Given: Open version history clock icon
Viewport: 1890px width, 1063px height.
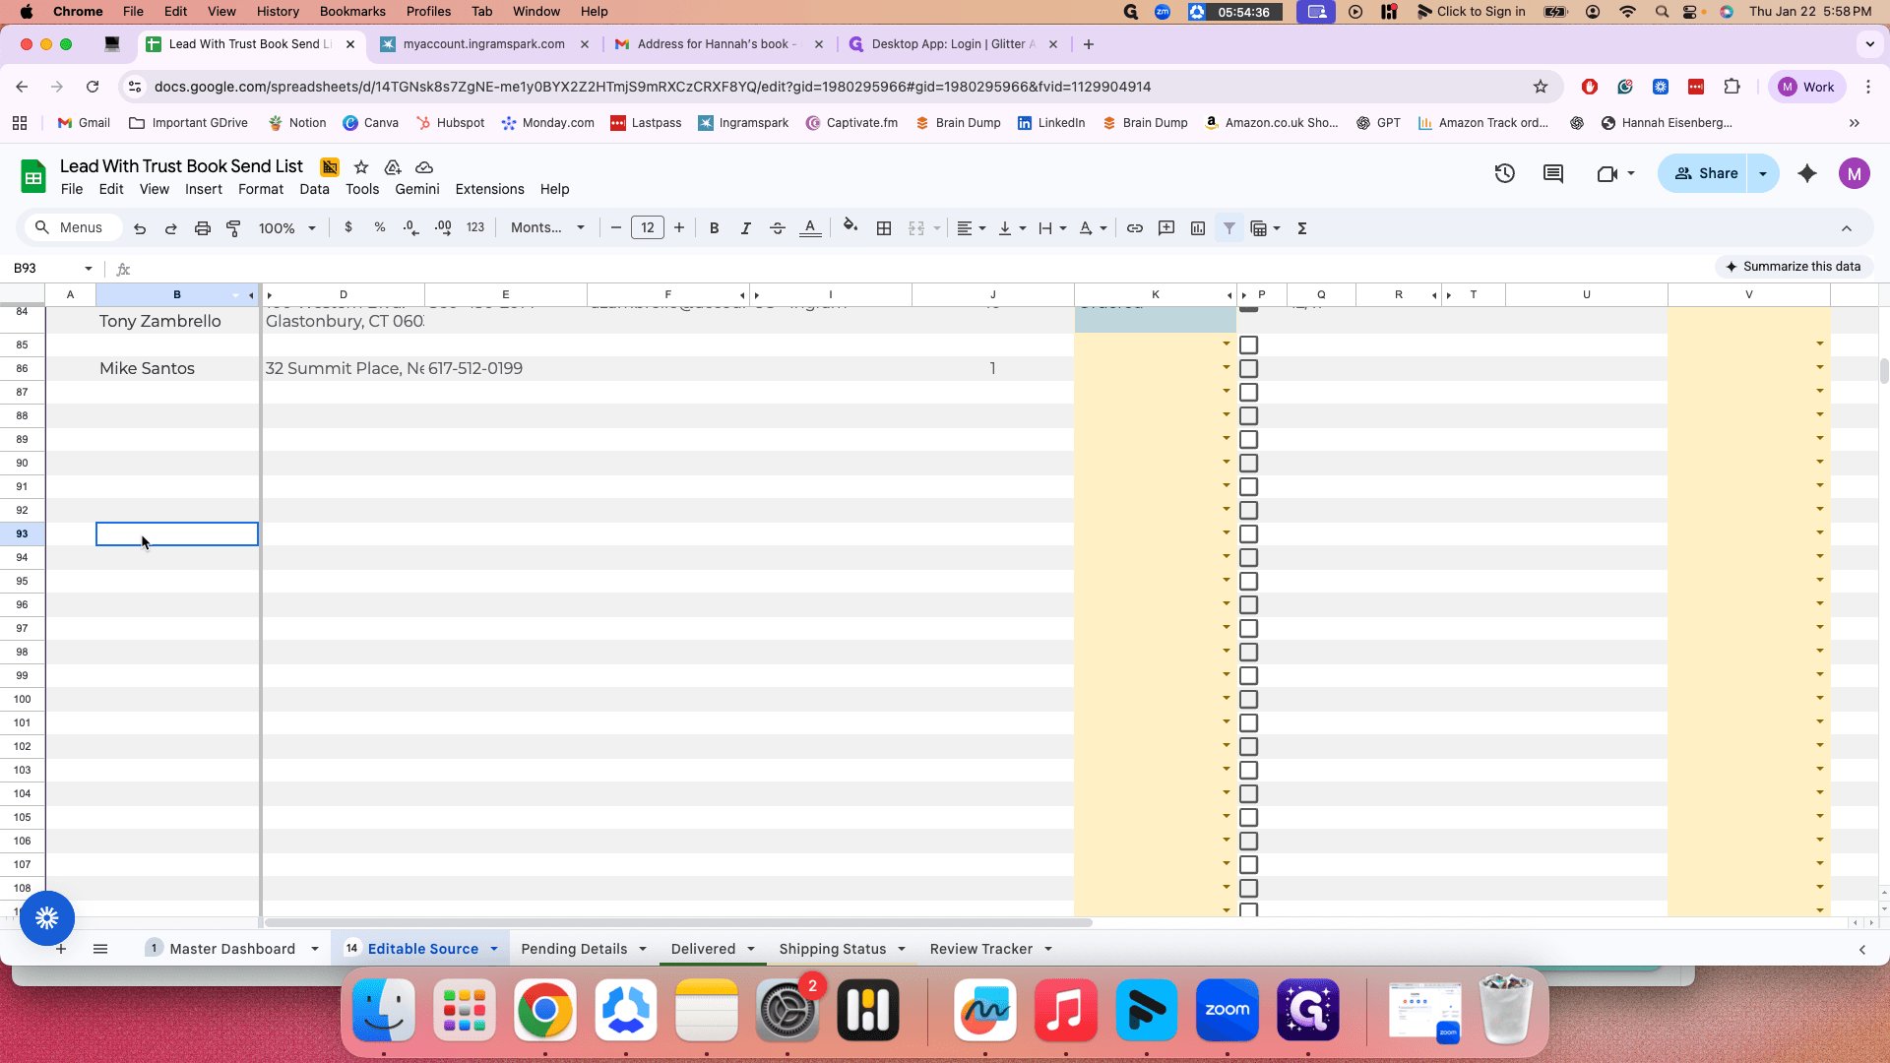Looking at the screenshot, I should (x=1505, y=174).
